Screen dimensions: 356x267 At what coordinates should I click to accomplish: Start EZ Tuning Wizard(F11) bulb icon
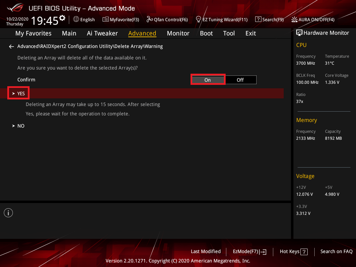pyautogui.click(x=199, y=19)
